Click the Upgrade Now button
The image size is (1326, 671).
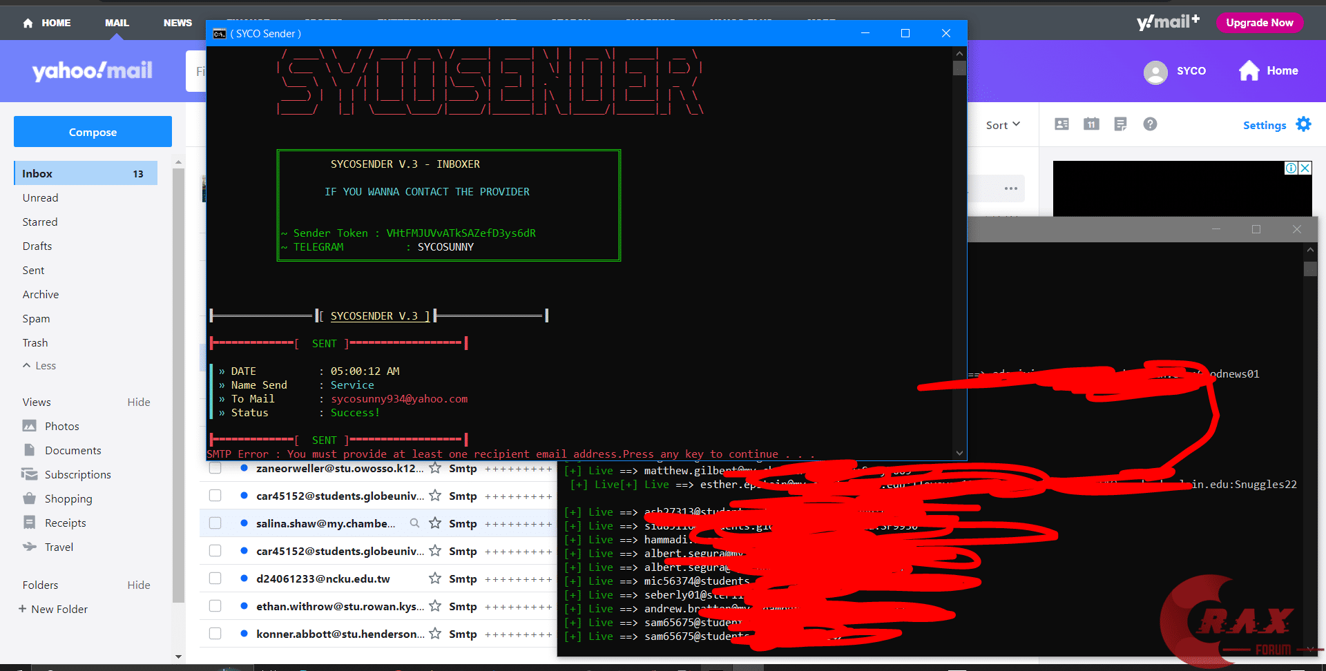point(1260,23)
